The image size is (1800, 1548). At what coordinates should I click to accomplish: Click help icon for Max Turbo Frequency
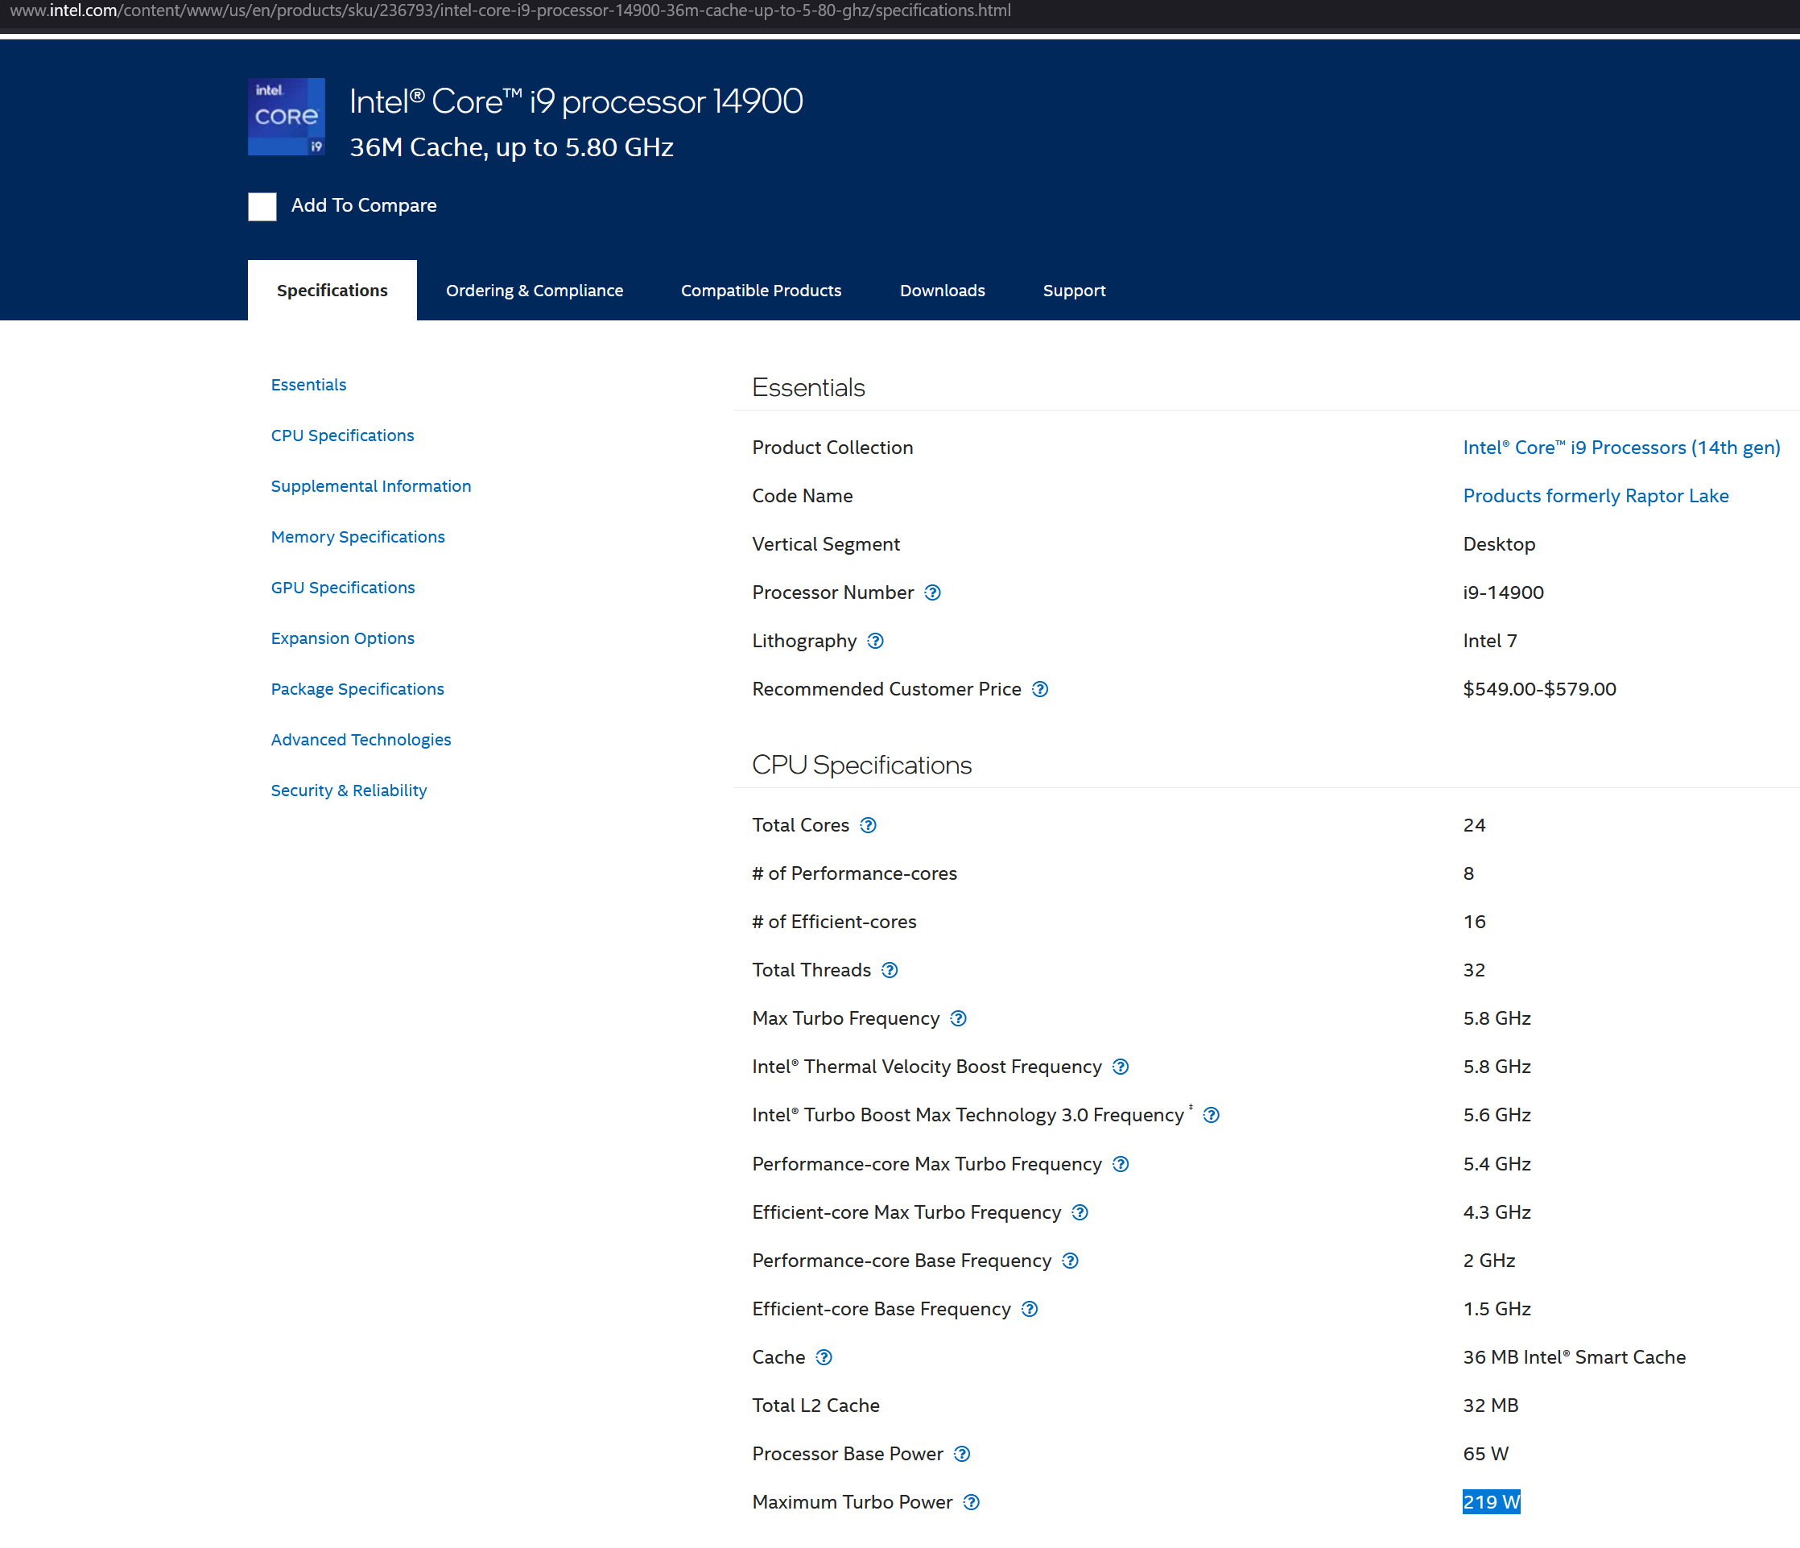pos(958,1019)
